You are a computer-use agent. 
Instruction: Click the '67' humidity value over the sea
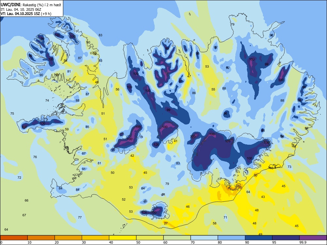[24, 215]
